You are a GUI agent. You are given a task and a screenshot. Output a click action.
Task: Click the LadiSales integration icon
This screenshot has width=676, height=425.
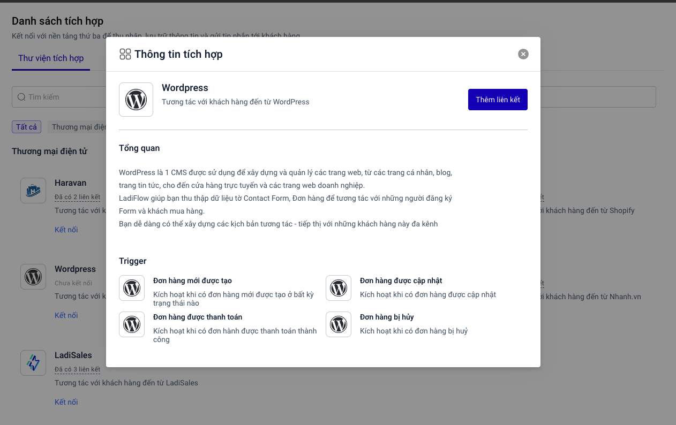click(33, 363)
